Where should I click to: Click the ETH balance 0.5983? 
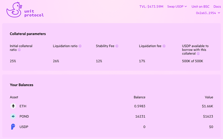[140, 106]
